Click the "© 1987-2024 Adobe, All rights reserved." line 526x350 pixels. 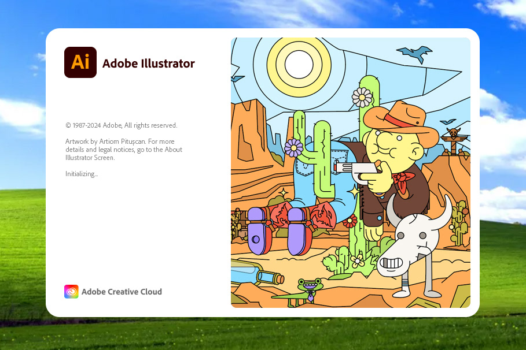(122, 125)
